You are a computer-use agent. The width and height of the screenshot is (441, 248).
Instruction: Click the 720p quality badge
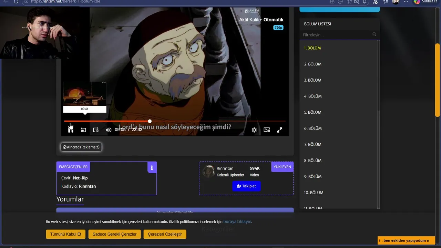coord(278,28)
